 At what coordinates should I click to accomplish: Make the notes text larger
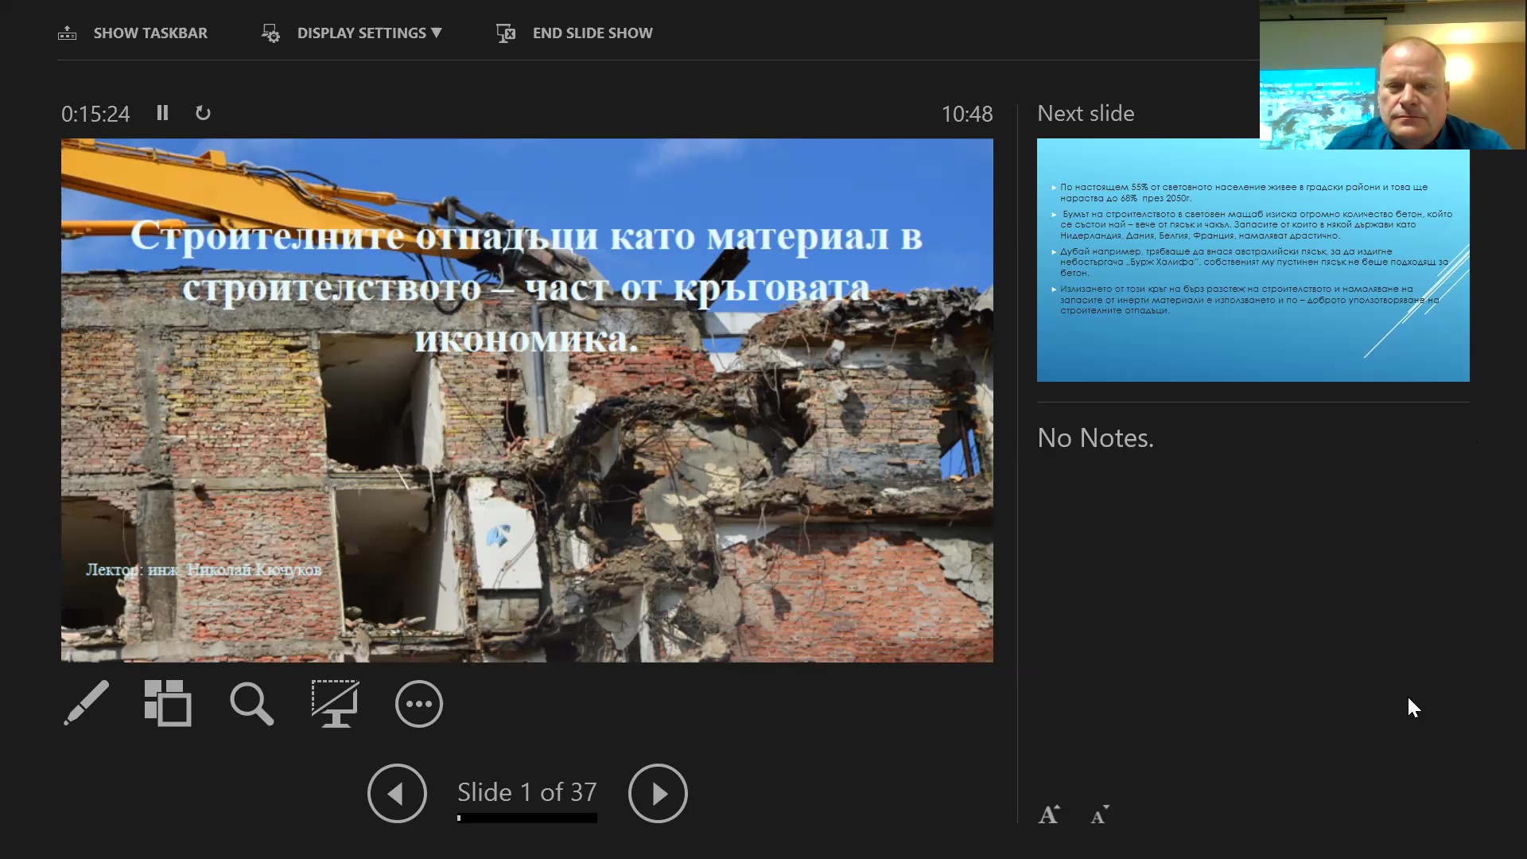(1049, 814)
